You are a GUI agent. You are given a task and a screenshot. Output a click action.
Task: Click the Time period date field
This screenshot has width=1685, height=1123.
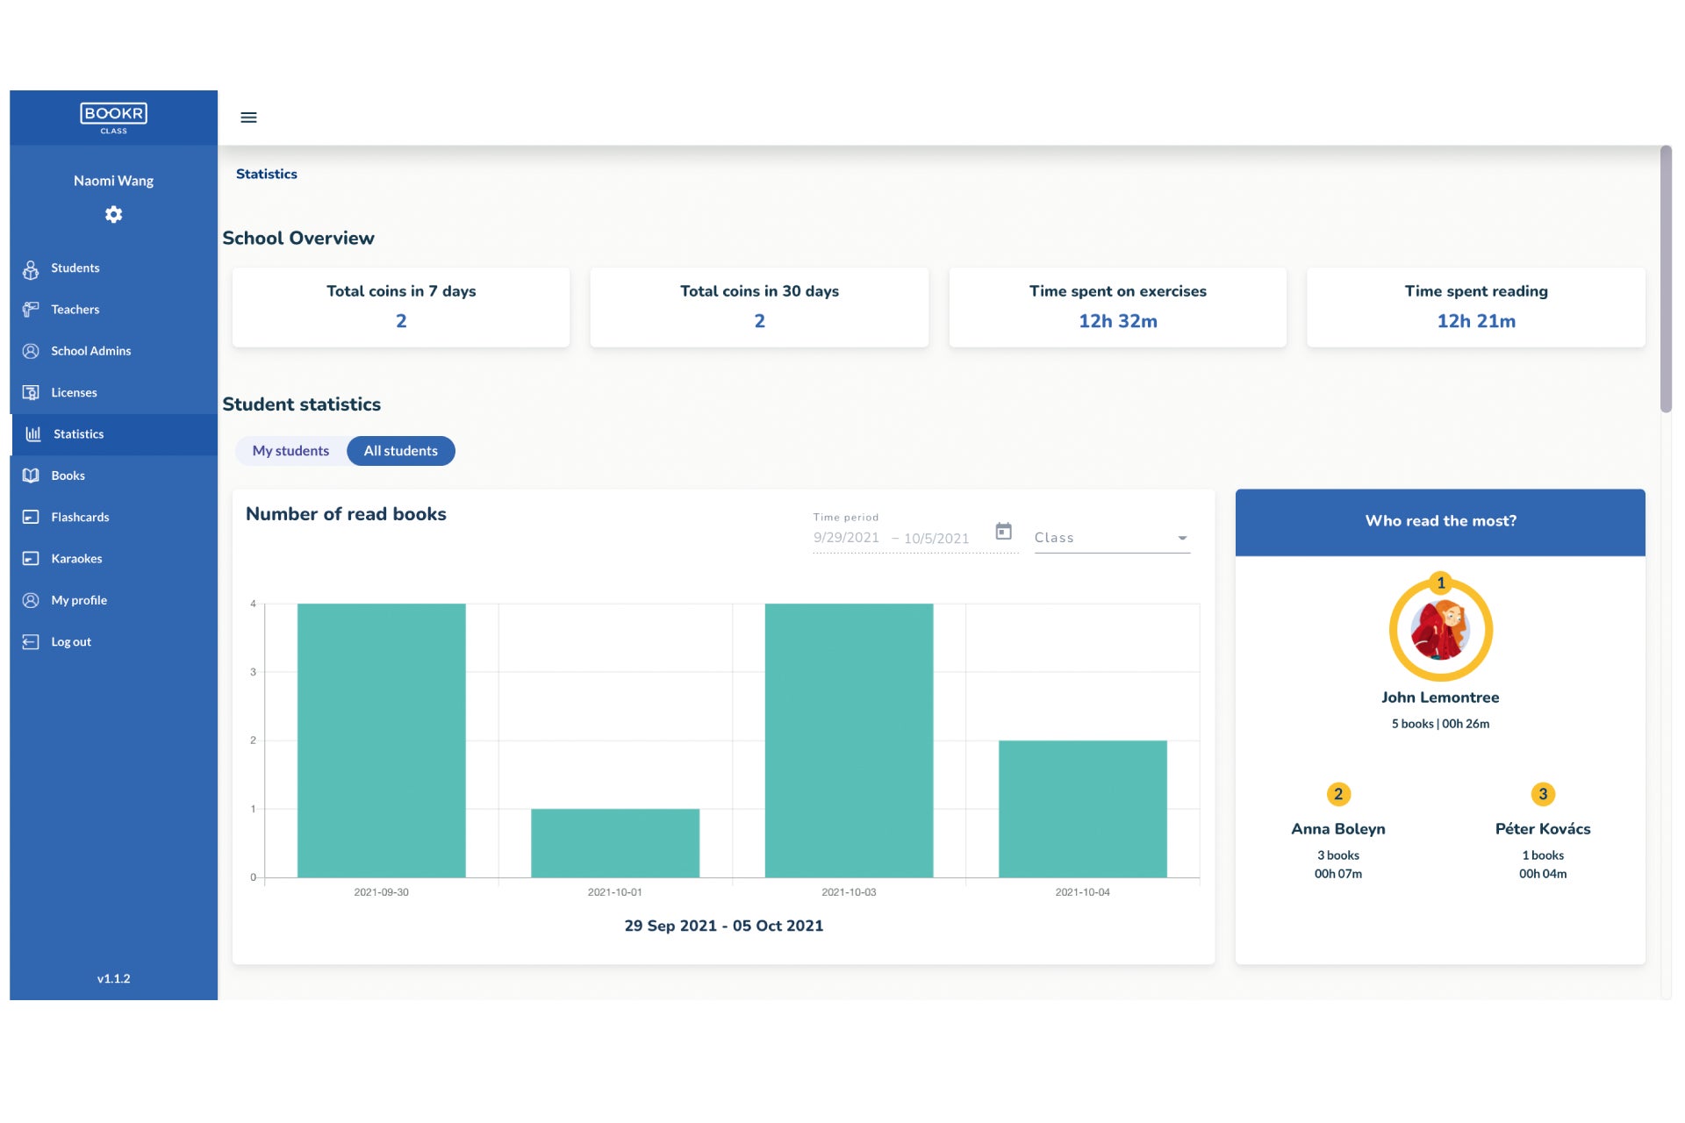coord(891,538)
